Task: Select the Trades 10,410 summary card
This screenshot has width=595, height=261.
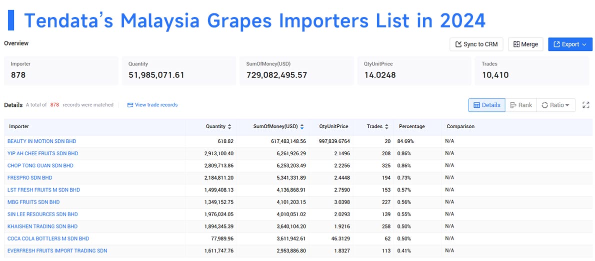Action: point(532,71)
